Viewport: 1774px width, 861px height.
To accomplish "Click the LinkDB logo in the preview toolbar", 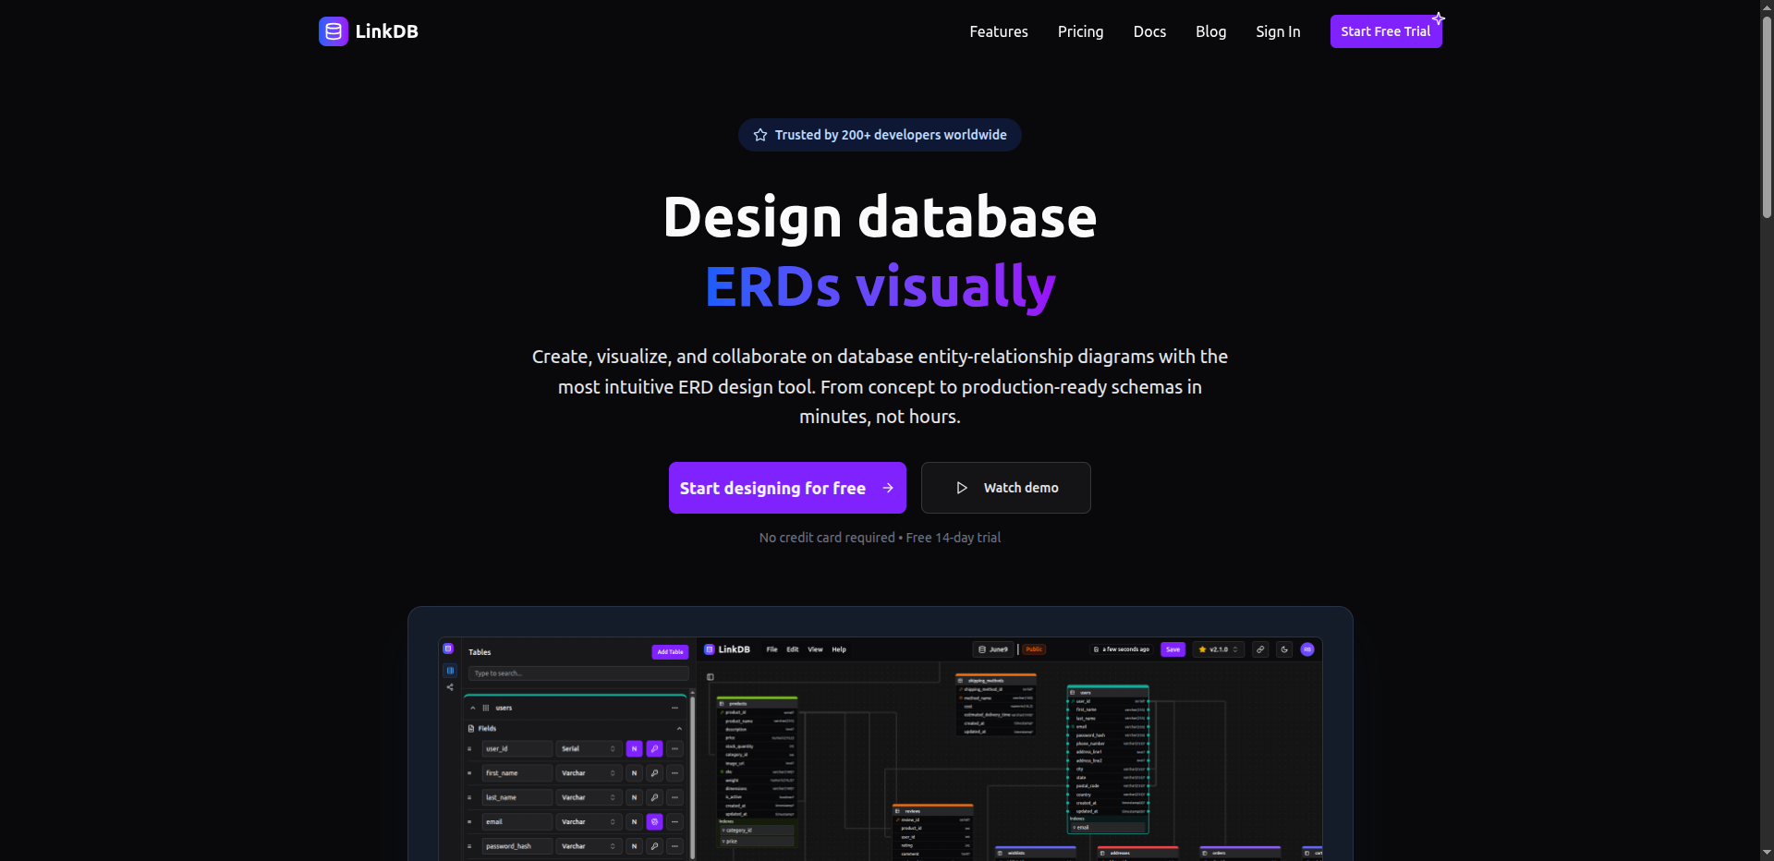I will pos(727,649).
